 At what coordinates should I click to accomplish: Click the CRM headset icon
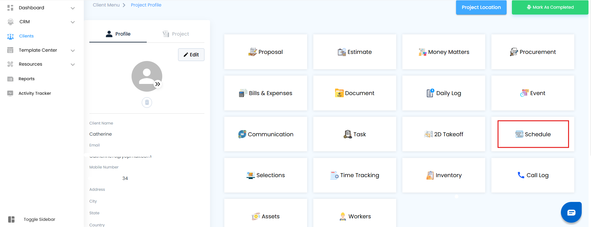tap(11, 22)
